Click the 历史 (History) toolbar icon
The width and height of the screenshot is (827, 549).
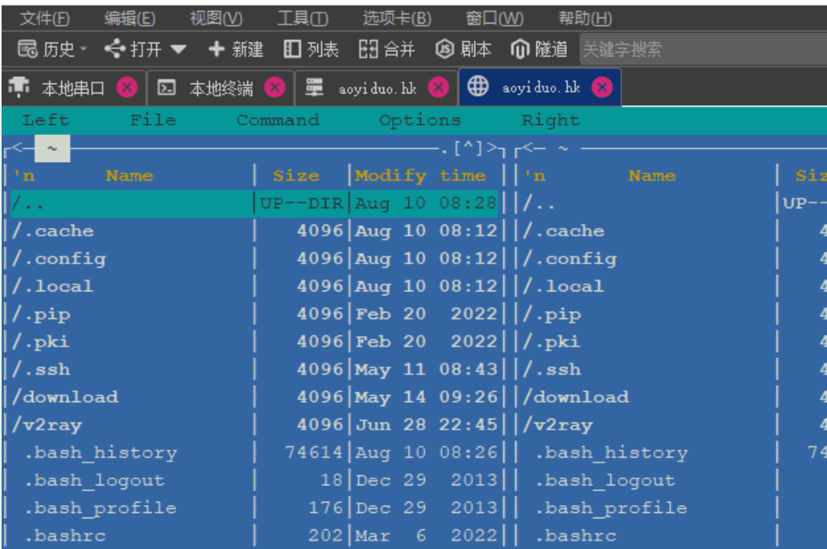(27, 49)
